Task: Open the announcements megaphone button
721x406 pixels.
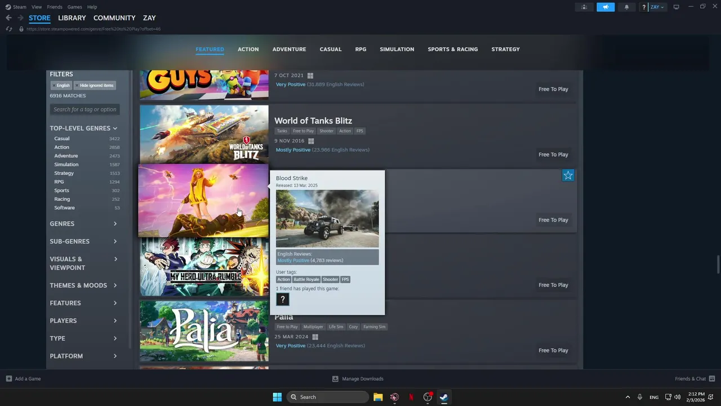Action: coord(606,7)
